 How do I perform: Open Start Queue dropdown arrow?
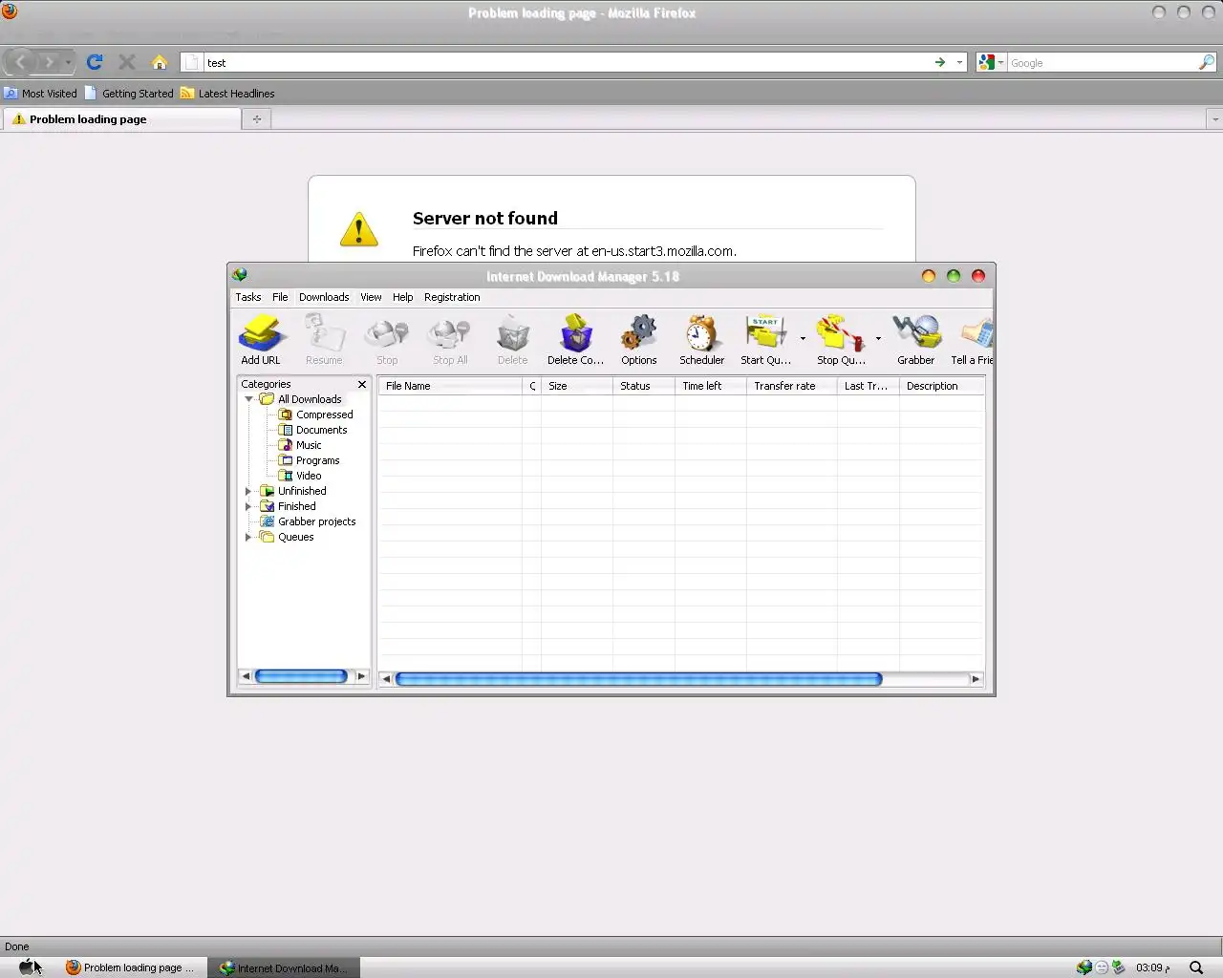point(803,338)
